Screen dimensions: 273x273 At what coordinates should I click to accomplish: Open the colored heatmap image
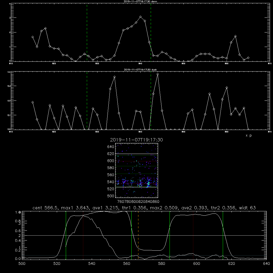[137, 170]
